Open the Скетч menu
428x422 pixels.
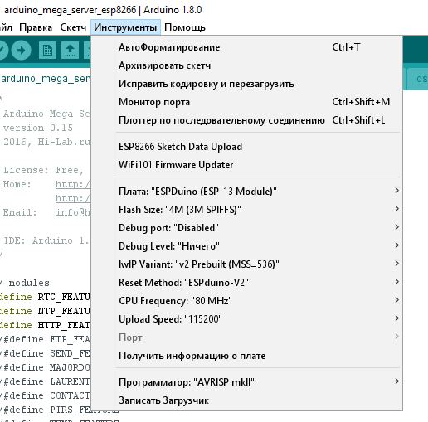click(x=73, y=27)
